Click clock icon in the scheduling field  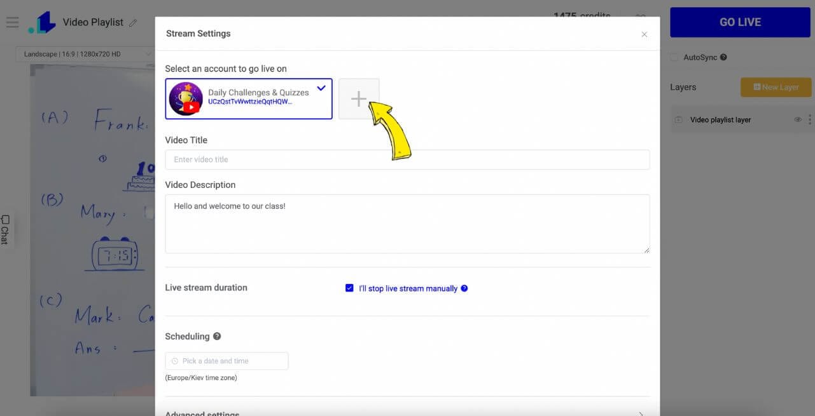pos(175,361)
